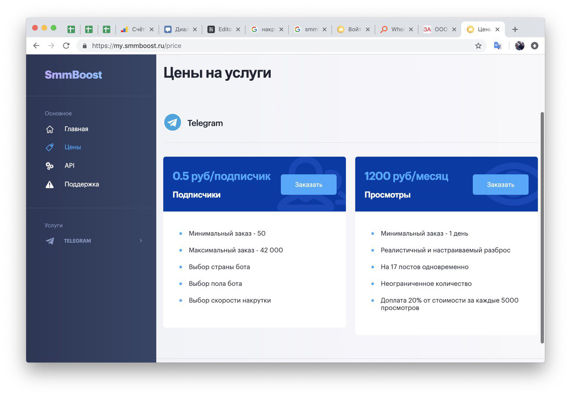Reload the page with the refresh icon

click(x=66, y=45)
